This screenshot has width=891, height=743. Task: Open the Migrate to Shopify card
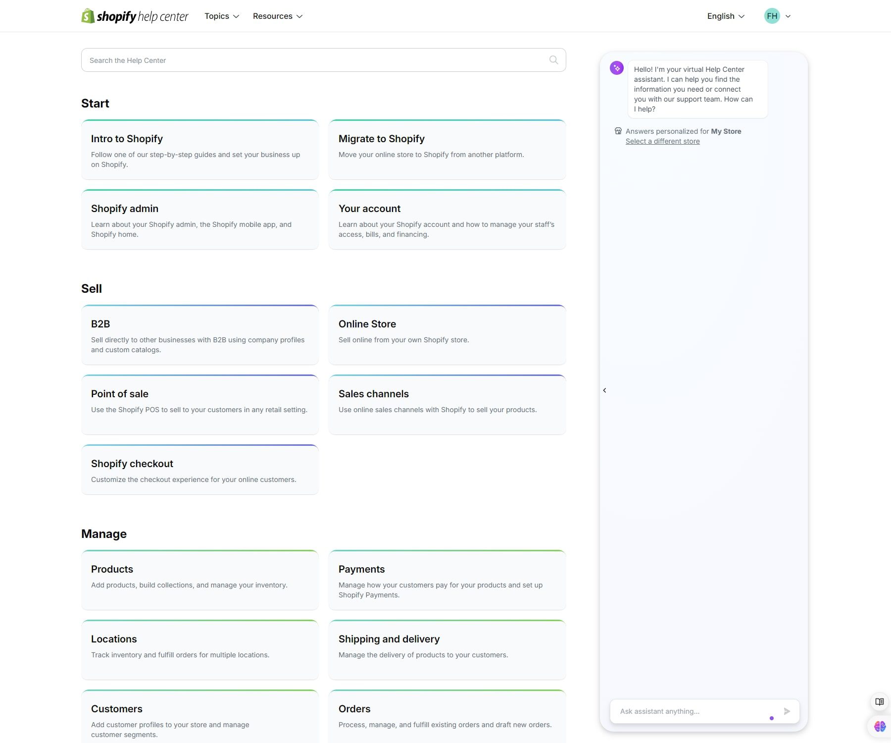coord(447,149)
